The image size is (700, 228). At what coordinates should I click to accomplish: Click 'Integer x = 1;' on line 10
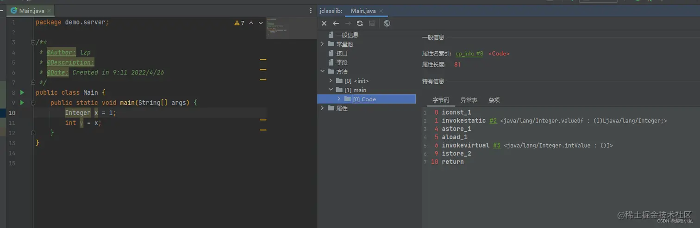(91, 113)
